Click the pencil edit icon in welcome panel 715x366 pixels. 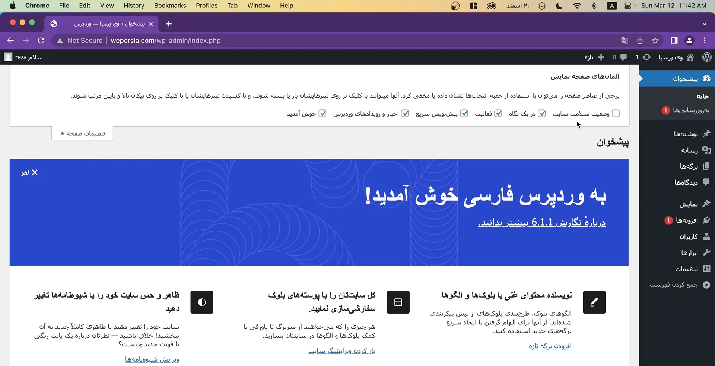click(594, 302)
